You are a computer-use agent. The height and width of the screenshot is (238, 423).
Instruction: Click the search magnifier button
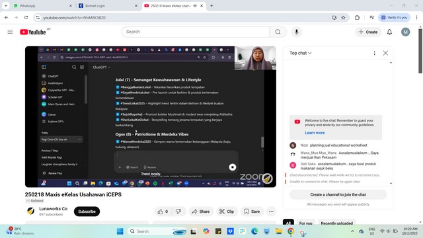coord(278,32)
